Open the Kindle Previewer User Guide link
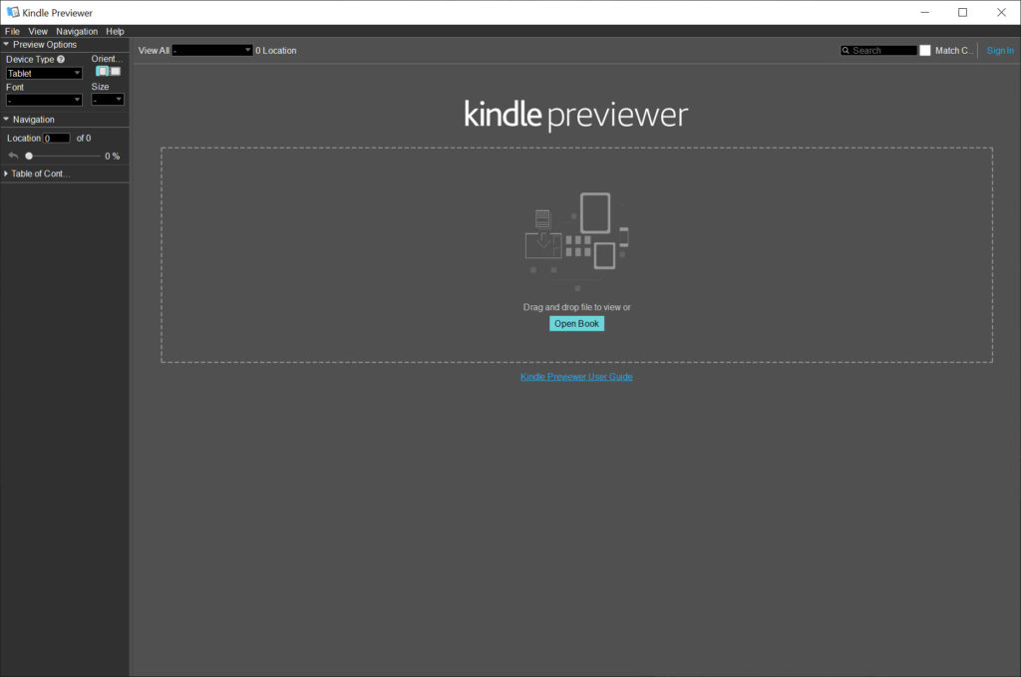This screenshot has height=677, width=1021. point(576,376)
